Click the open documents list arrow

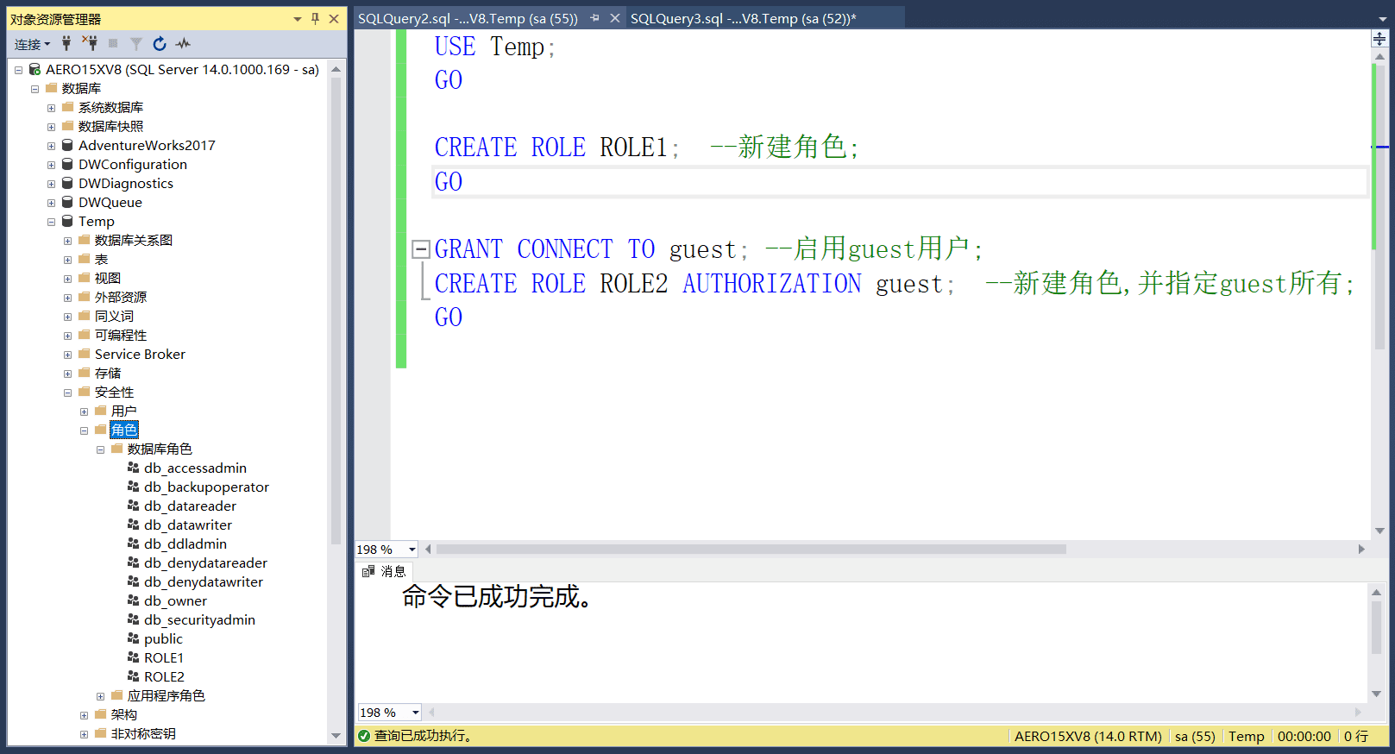(x=1382, y=18)
